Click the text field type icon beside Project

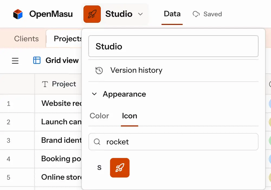(x=45, y=84)
